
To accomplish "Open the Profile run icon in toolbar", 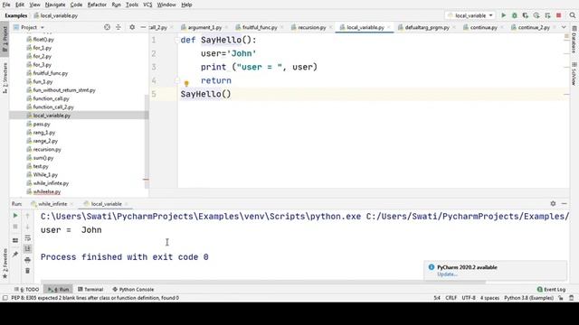I will (x=536, y=15).
